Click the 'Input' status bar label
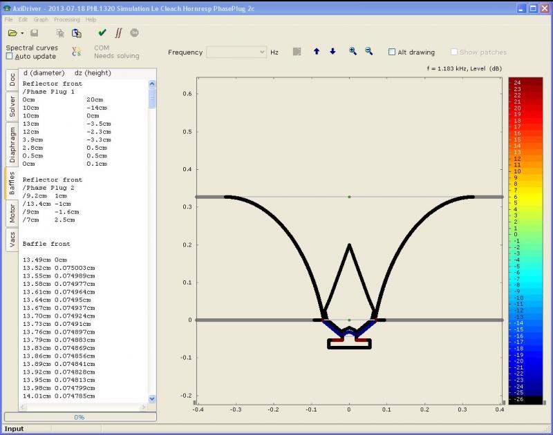The height and width of the screenshot is (435, 553). pos(14,429)
